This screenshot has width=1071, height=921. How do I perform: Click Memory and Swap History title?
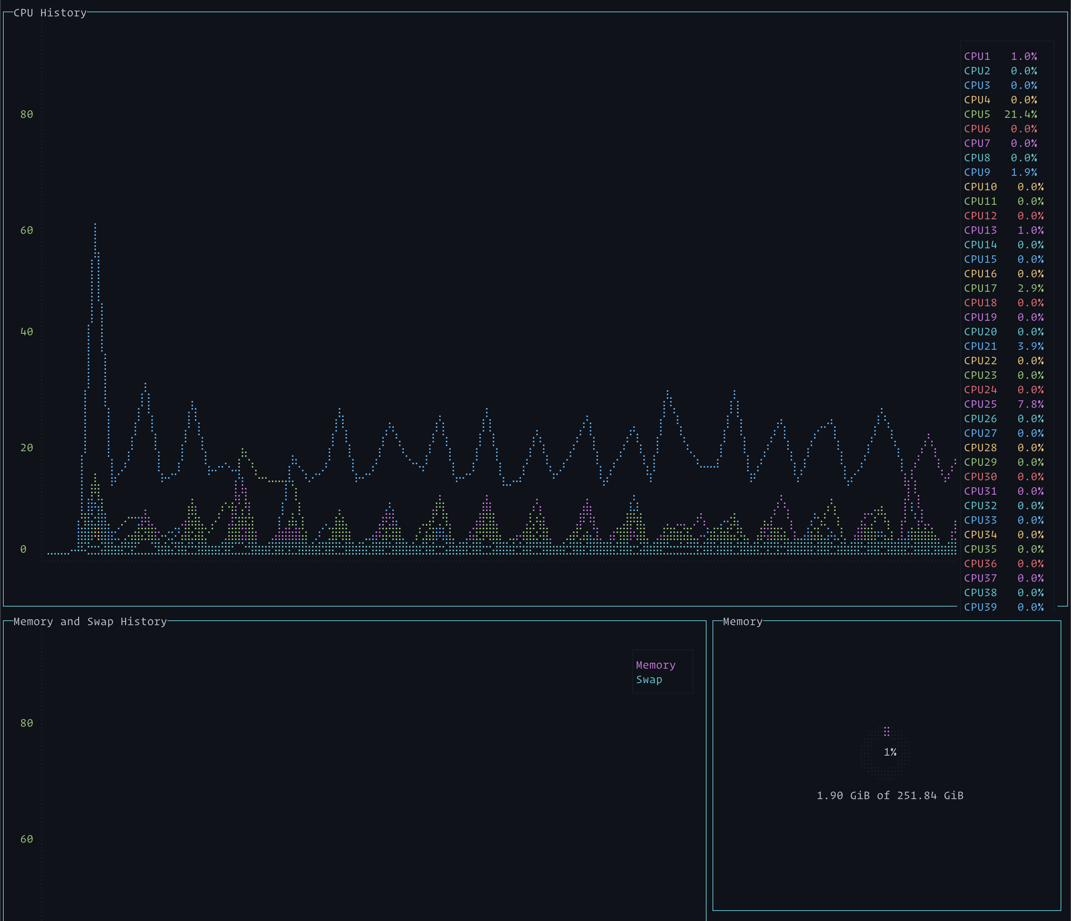[x=90, y=621]
